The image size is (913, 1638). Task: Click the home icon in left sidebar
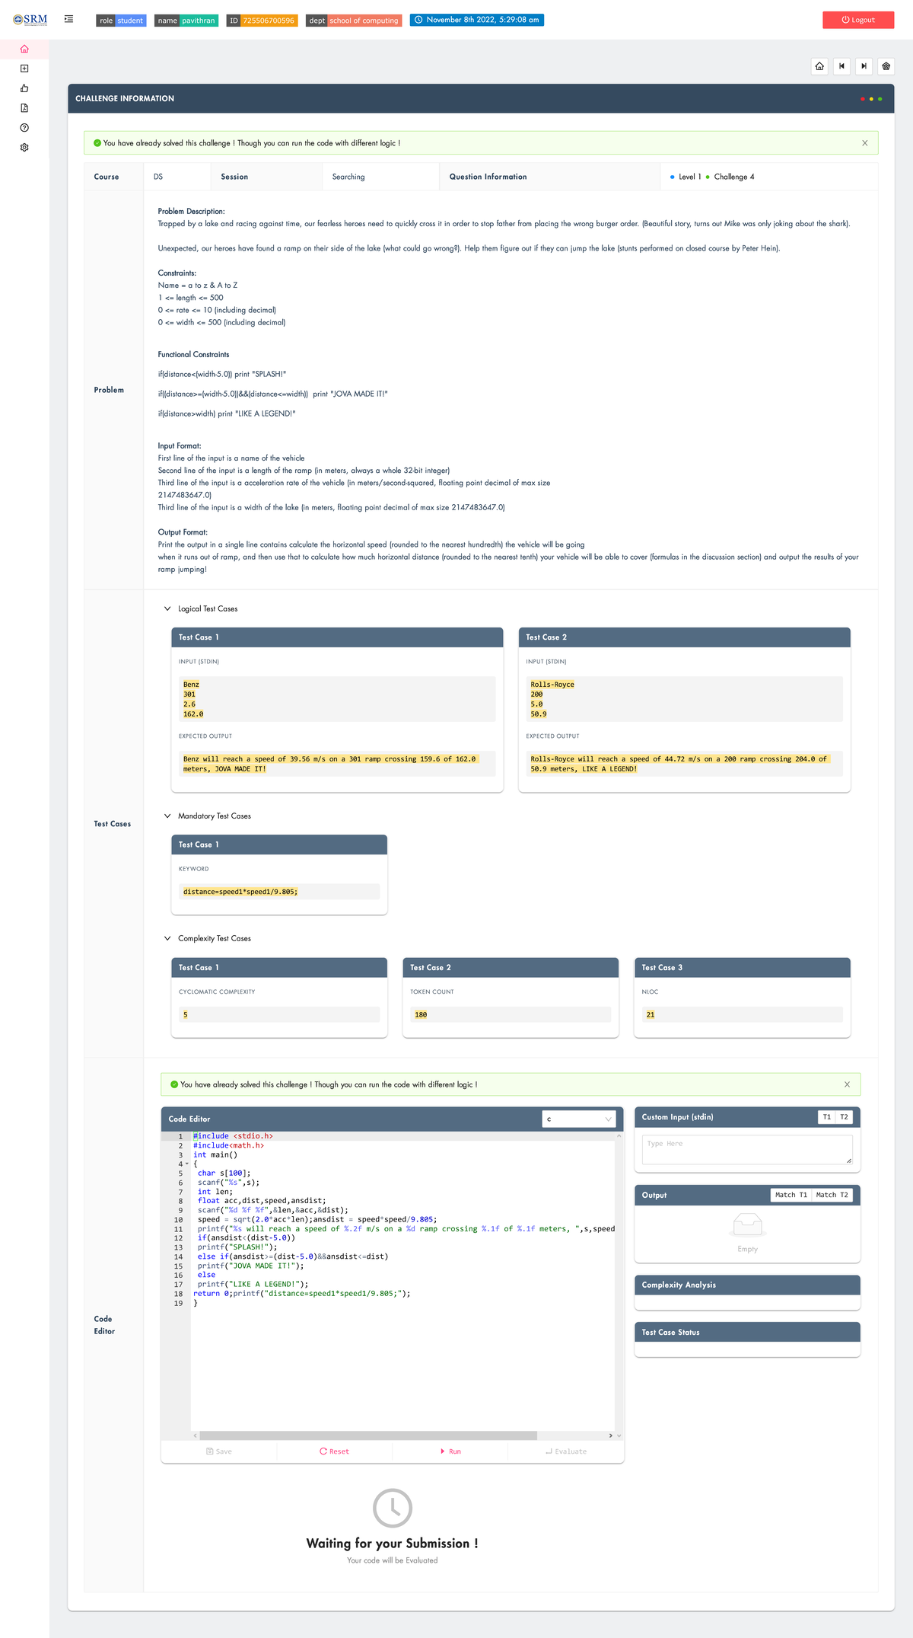tap(24, 49)
